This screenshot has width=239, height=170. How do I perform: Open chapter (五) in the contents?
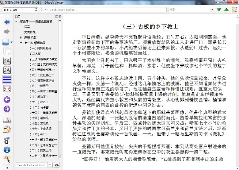click(42, 70)
